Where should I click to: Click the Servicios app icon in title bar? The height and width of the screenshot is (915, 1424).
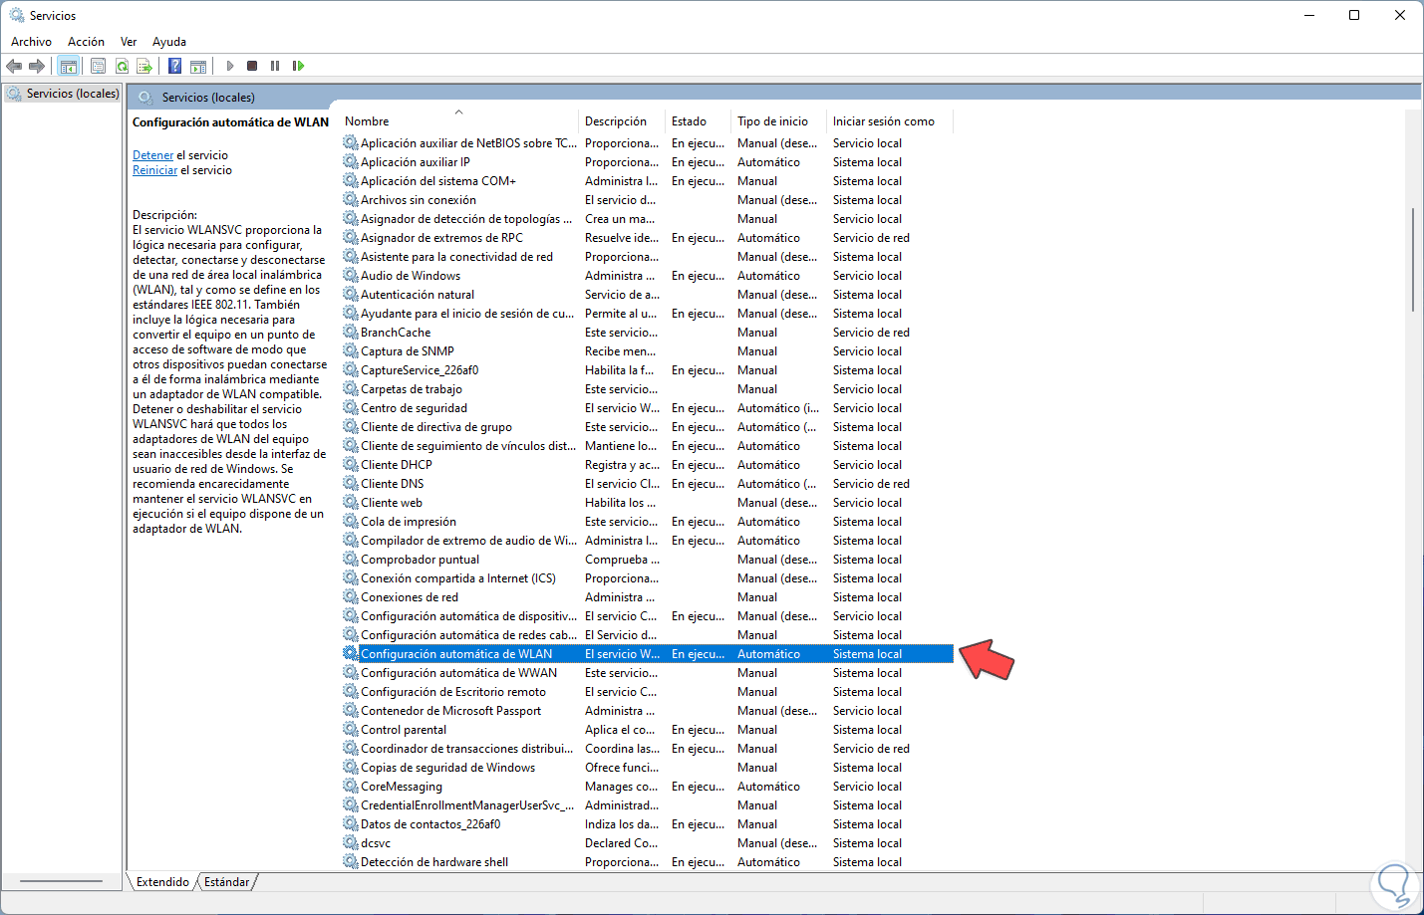point(17,15)
